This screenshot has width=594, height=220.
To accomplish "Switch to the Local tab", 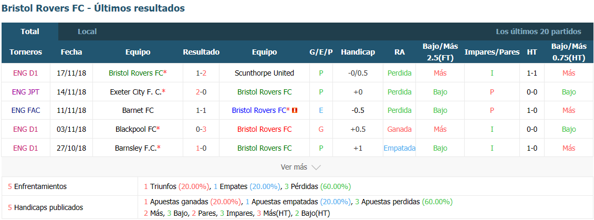I will 87,32.
